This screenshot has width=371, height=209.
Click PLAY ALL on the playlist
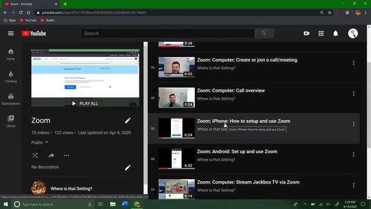click(x=85, y=103)
